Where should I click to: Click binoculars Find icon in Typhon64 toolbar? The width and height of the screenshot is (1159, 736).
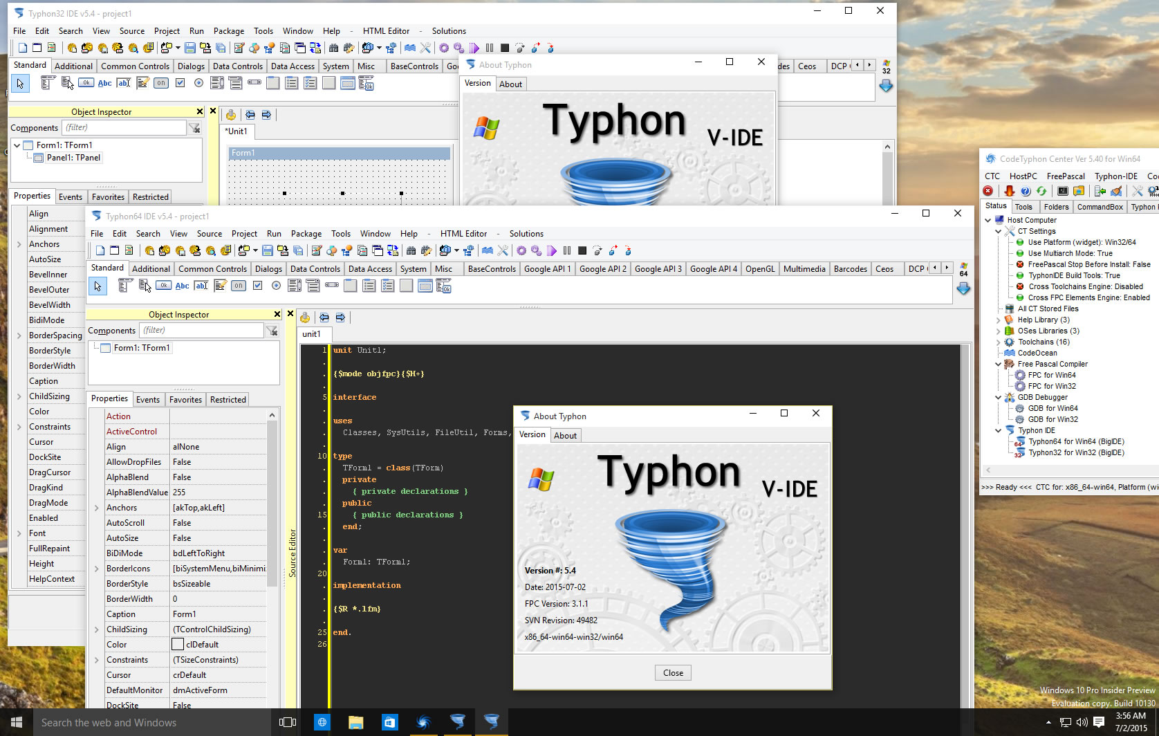[411, 250]
